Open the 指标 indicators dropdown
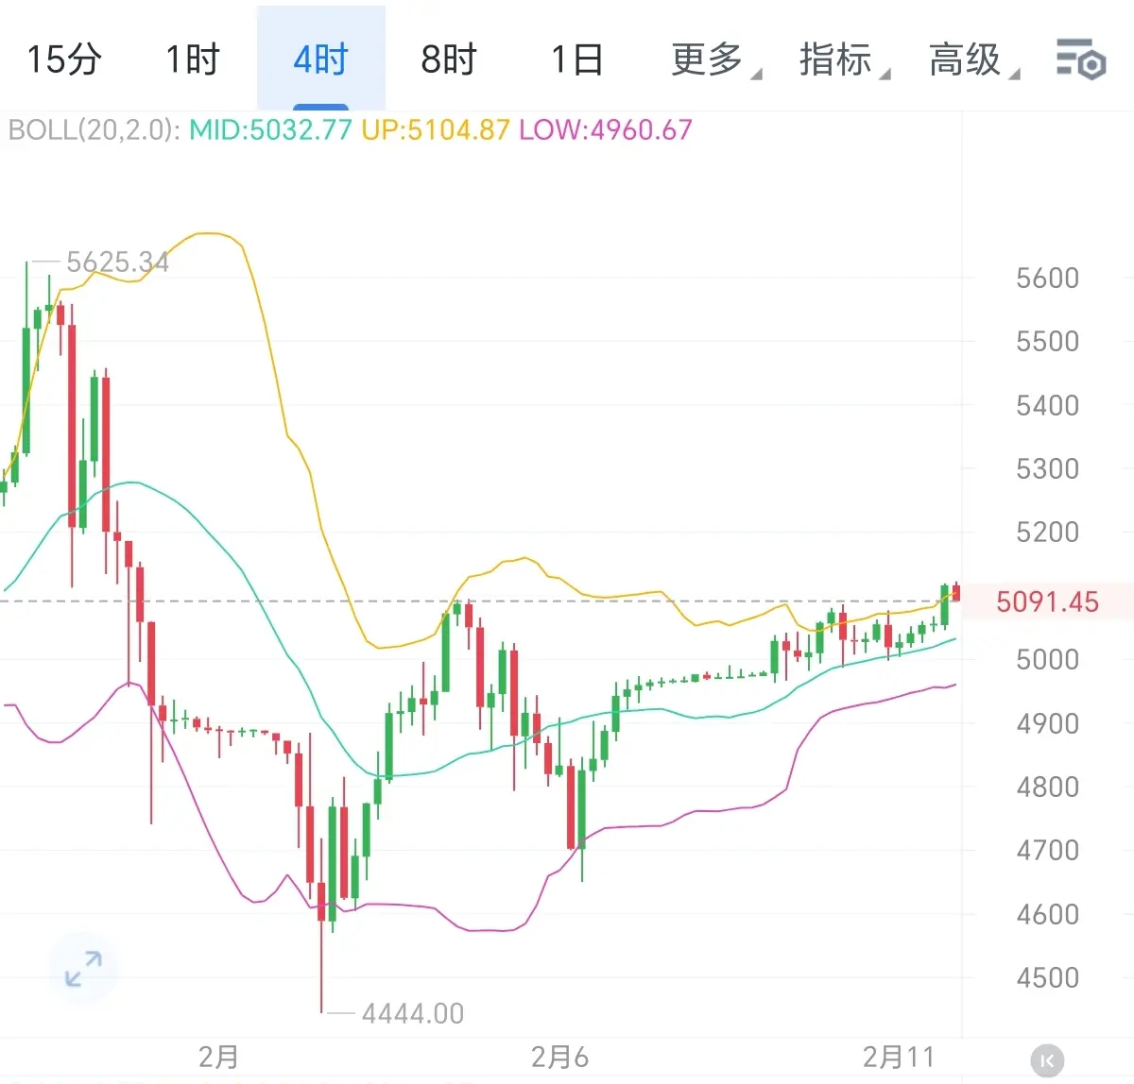Screen dimensions: 1134x1084 [x=844, y=59]
